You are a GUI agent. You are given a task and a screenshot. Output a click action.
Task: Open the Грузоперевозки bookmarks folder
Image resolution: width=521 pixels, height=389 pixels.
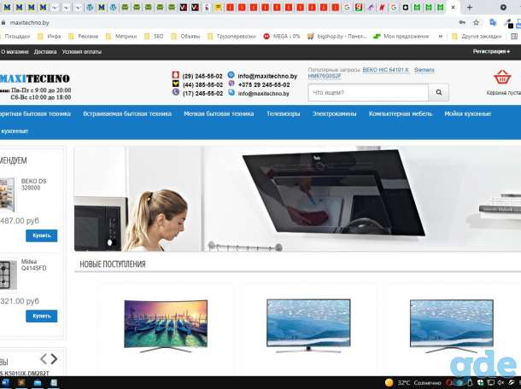pos(231,36)
